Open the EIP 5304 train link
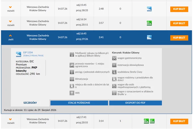 tap(28, 53)
